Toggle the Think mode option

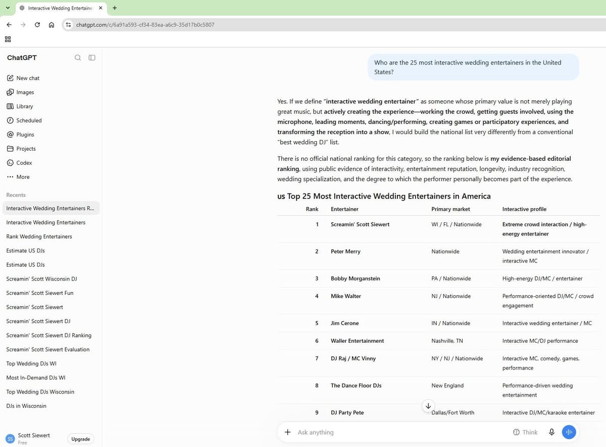coord(525,432)
